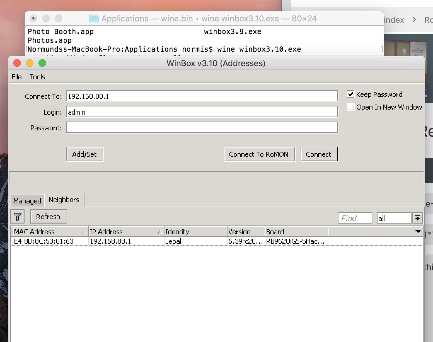Click the Applications folder icon in terminal title
This screenshot has height=342, width=433.
(94, 19)
